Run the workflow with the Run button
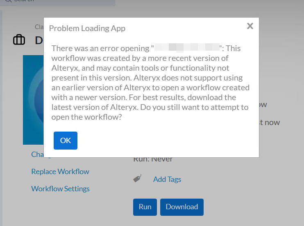The width and height of the screenshot is (304, 226). click(x=145, y=207)
